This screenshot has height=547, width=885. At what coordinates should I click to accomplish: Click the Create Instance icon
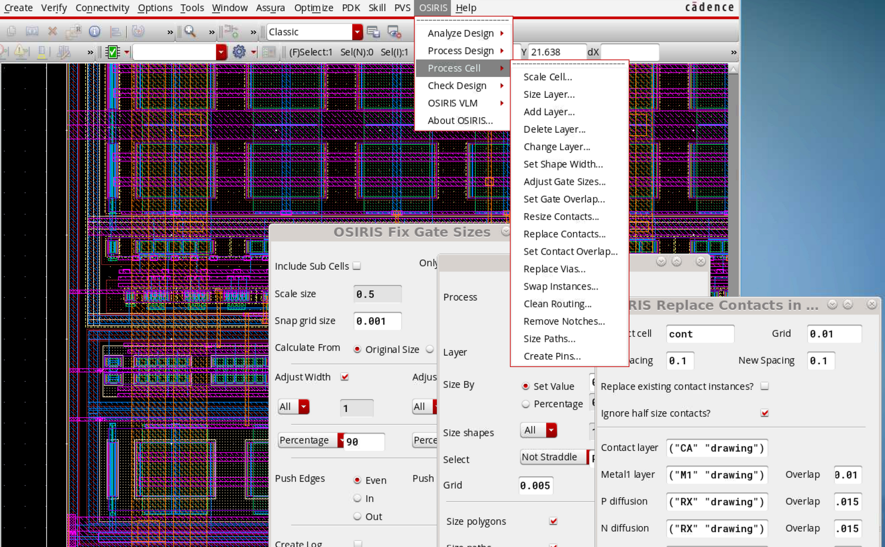pyautogui.click(x=231, y=31)
